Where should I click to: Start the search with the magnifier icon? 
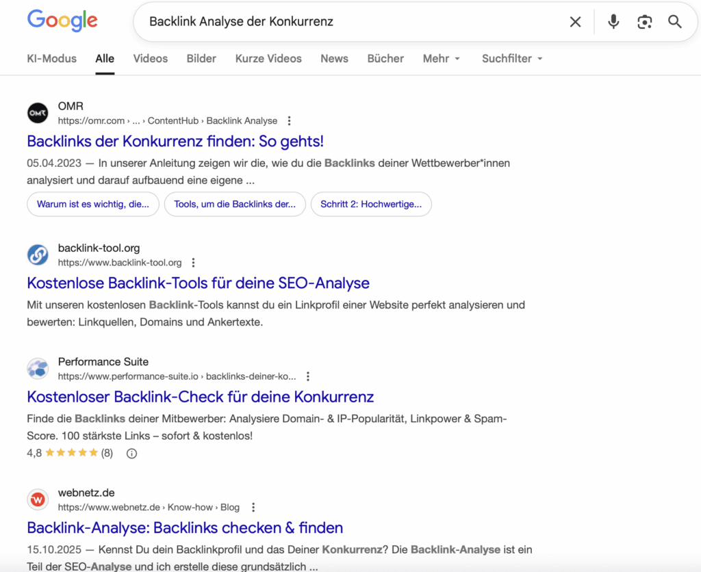675,21
